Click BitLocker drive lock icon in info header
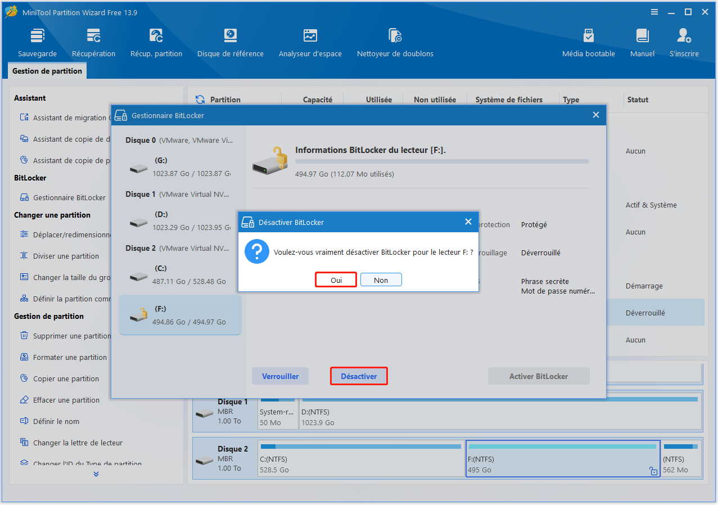This screenshot has height=505, width=718. (269, 160)
